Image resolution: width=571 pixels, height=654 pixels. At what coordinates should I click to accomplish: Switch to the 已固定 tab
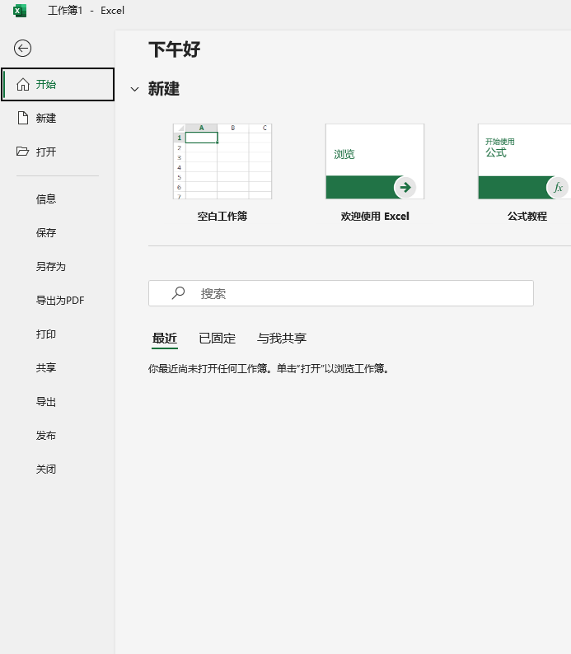click(x=218, y=339)
